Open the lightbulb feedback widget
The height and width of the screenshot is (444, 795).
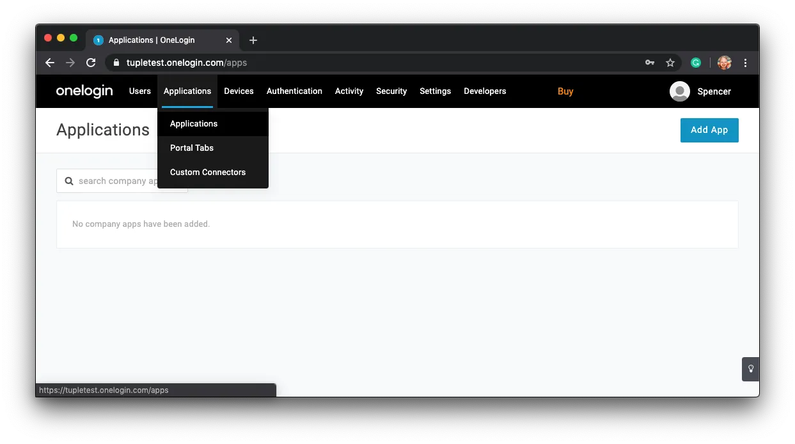pos(750,369)
